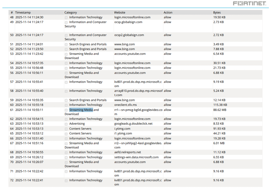The width and height of the screenshot is (271, 190).
Task: Click the Action column header
Action: 168,12
